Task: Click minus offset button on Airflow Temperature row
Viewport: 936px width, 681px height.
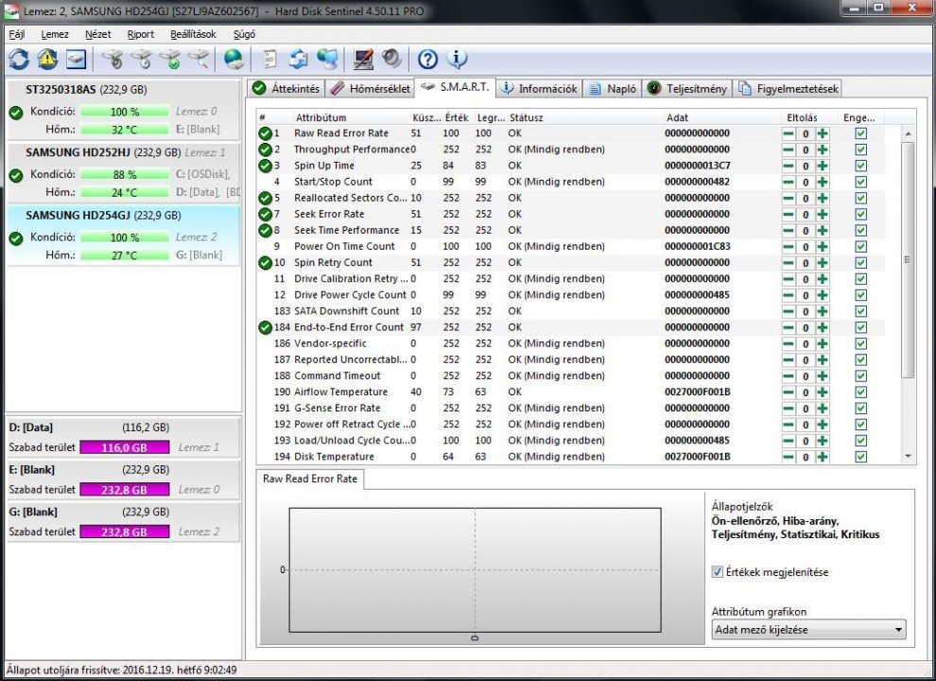Action: tap(789, 393)
